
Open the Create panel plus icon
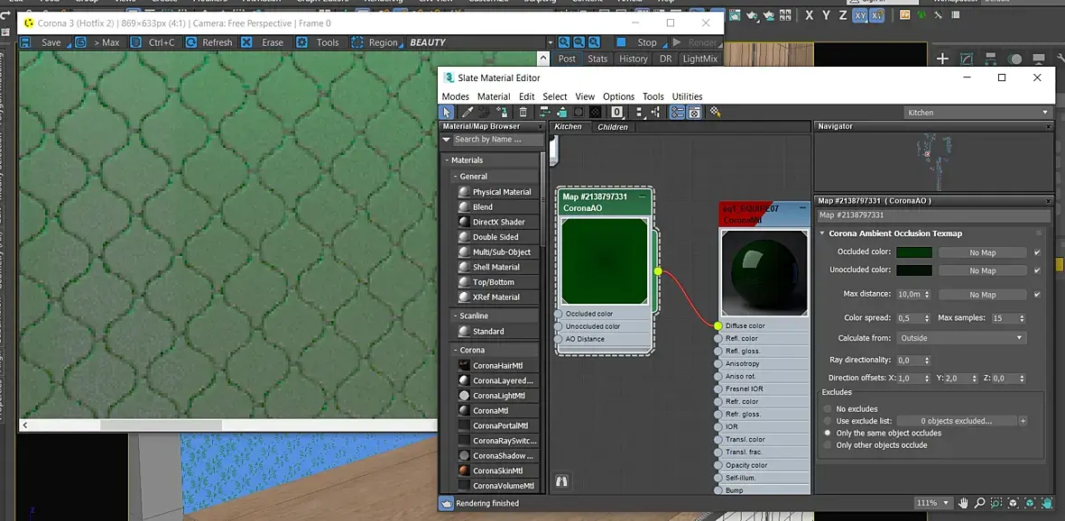point(942,59)
